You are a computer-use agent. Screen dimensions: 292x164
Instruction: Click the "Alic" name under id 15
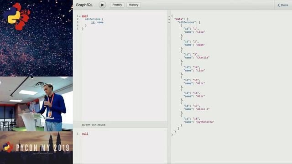tap(200, 83)
